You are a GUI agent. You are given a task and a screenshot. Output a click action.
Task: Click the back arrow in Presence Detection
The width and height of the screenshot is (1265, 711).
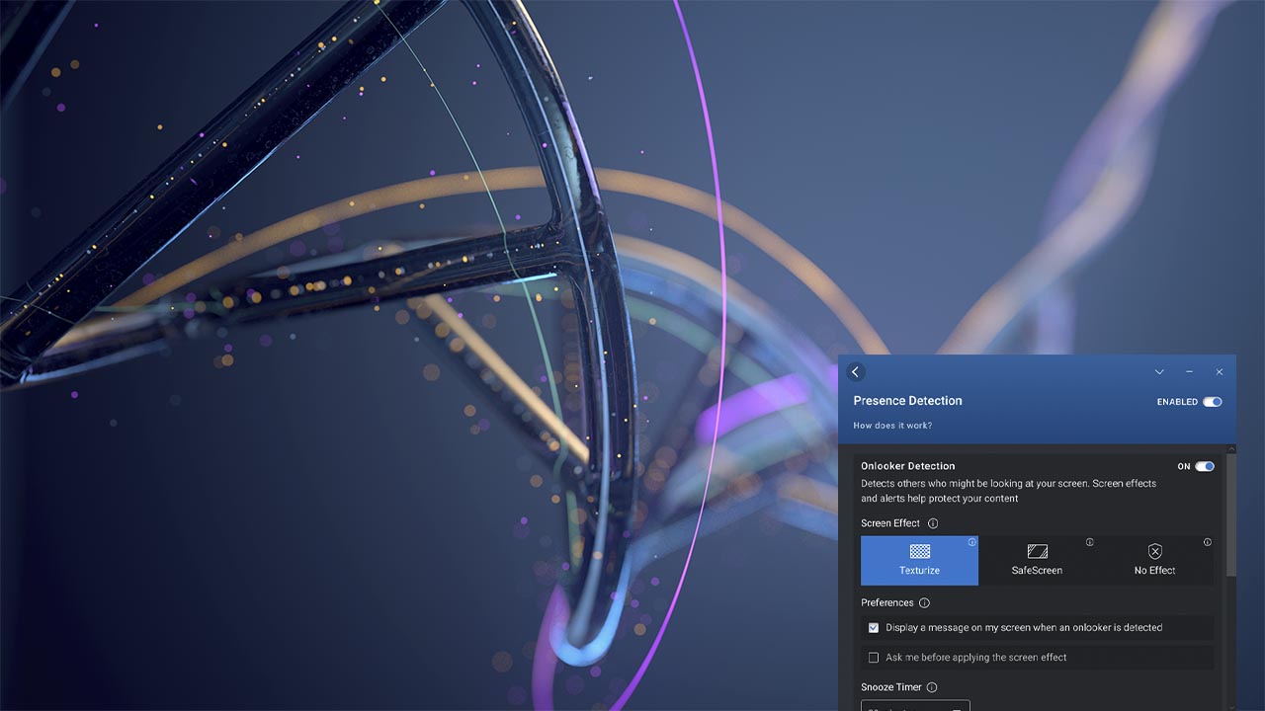point(856,372)
